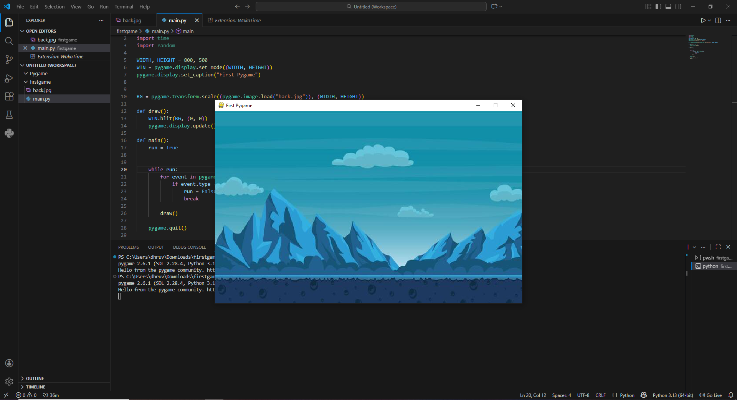
Task: Open the Source Control view
Action: 9,60
